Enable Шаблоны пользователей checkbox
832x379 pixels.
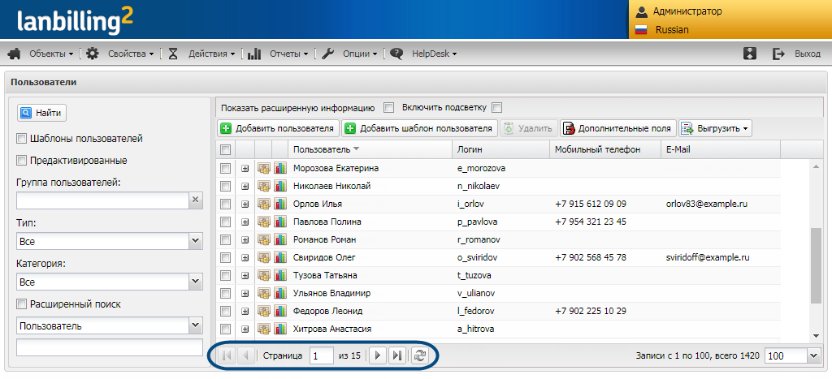click(x=22, y=138)
